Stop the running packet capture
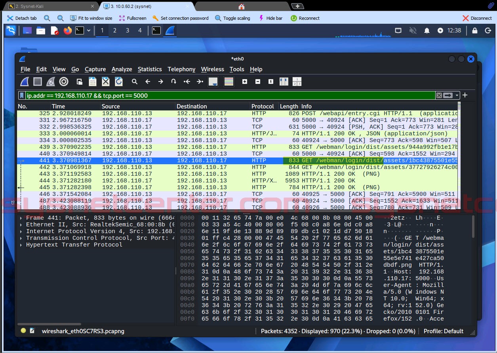This screenshot has width=497, height=353. pos(38,82)
